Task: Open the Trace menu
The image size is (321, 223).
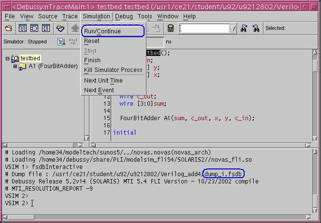Action: tap(70, 16)
